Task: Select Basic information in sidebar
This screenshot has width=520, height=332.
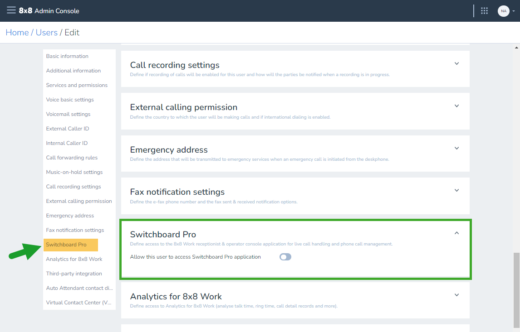Action: click(x=67, y=56)
